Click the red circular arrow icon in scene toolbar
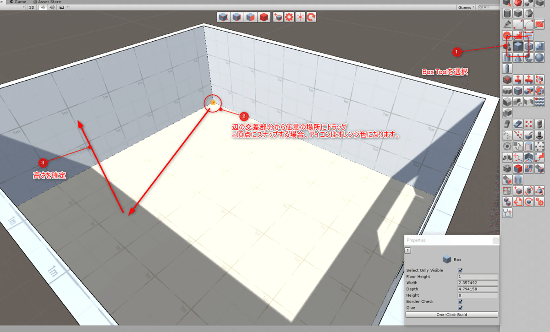Image resolution: width=550 pixels, height=332 pixels. tap(311, 17)
